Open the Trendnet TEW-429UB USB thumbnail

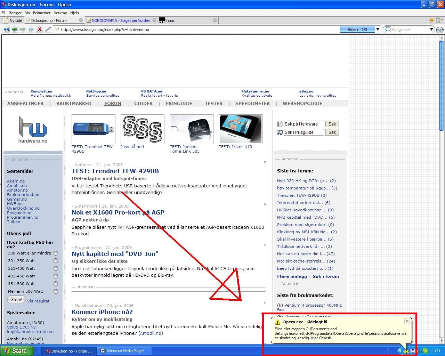(x=94, y=129)
